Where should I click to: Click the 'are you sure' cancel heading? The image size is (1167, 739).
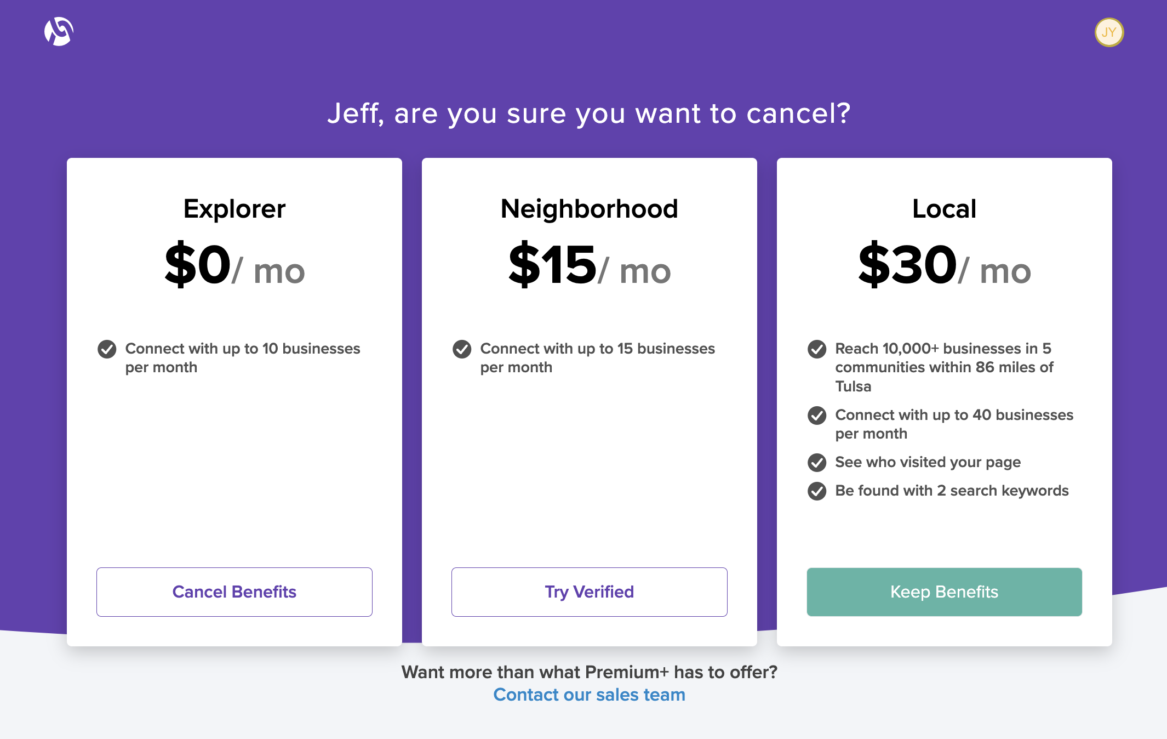pos(589,113)
